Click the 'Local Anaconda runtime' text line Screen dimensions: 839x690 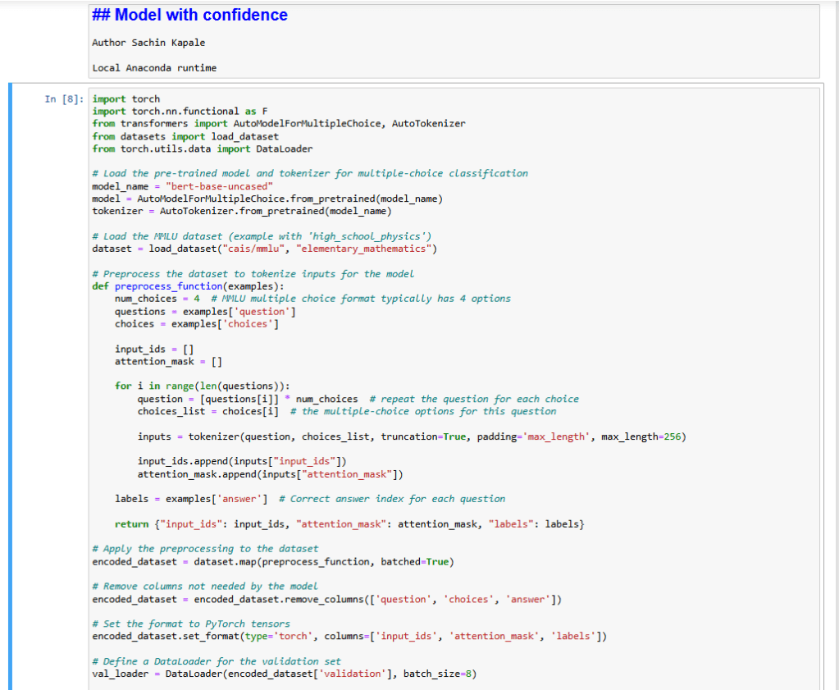point(154,67)
